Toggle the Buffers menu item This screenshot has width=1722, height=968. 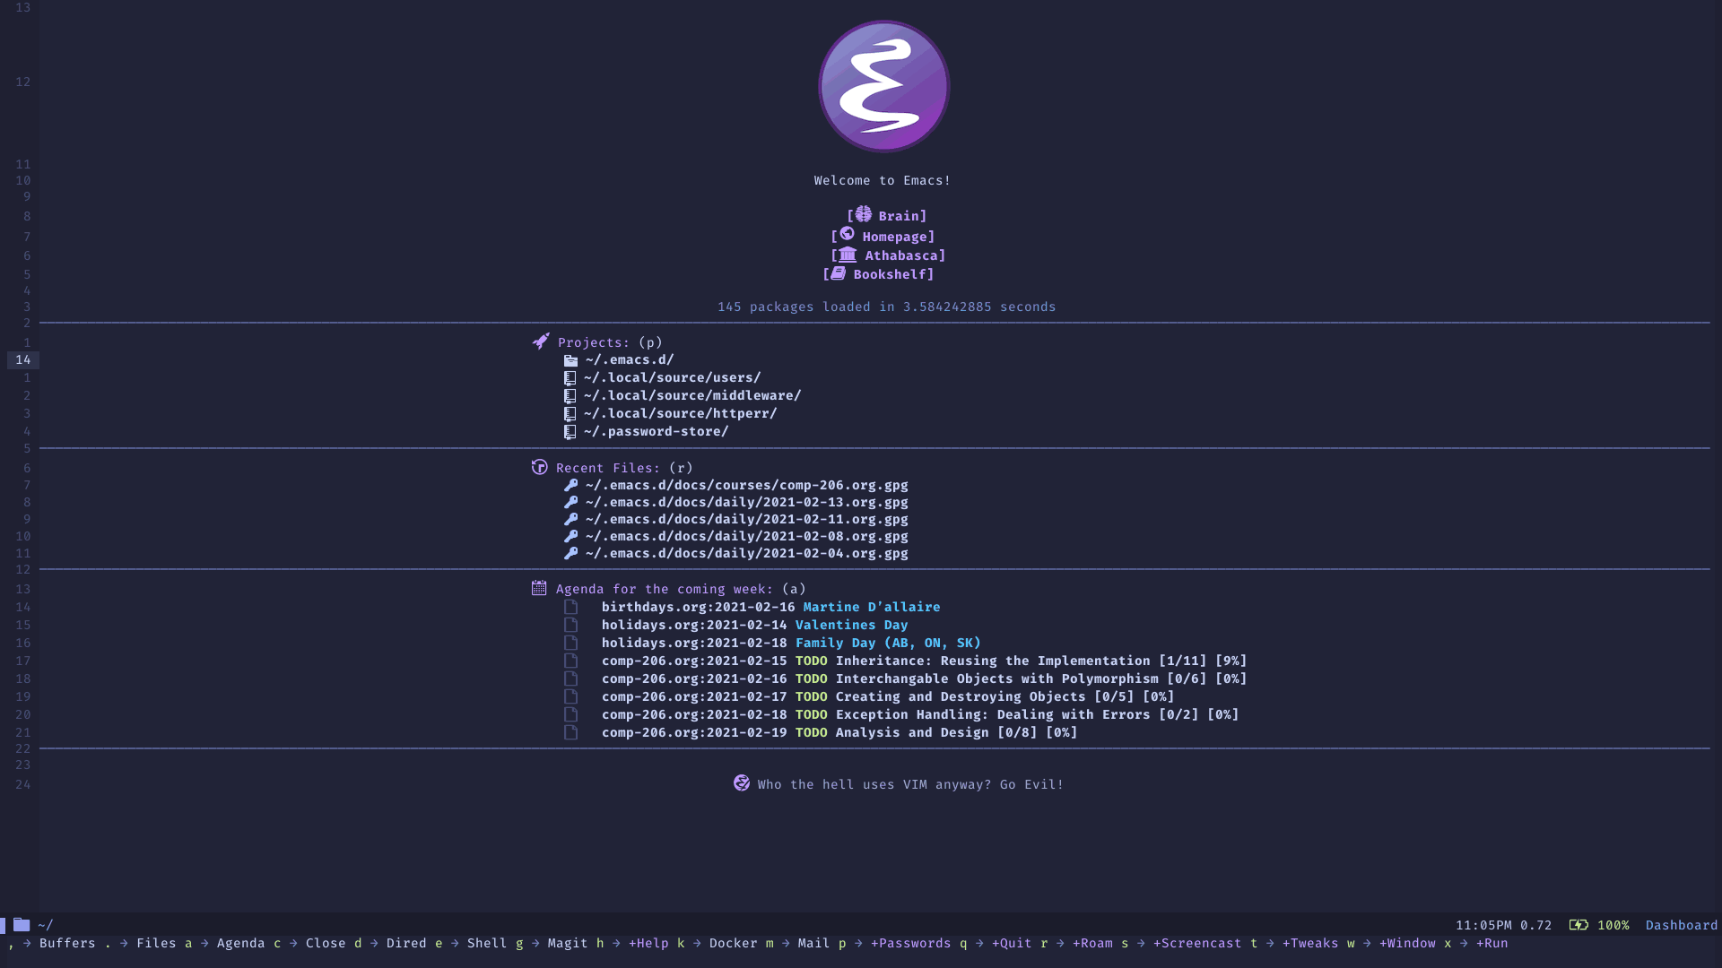tap(66, 943)
